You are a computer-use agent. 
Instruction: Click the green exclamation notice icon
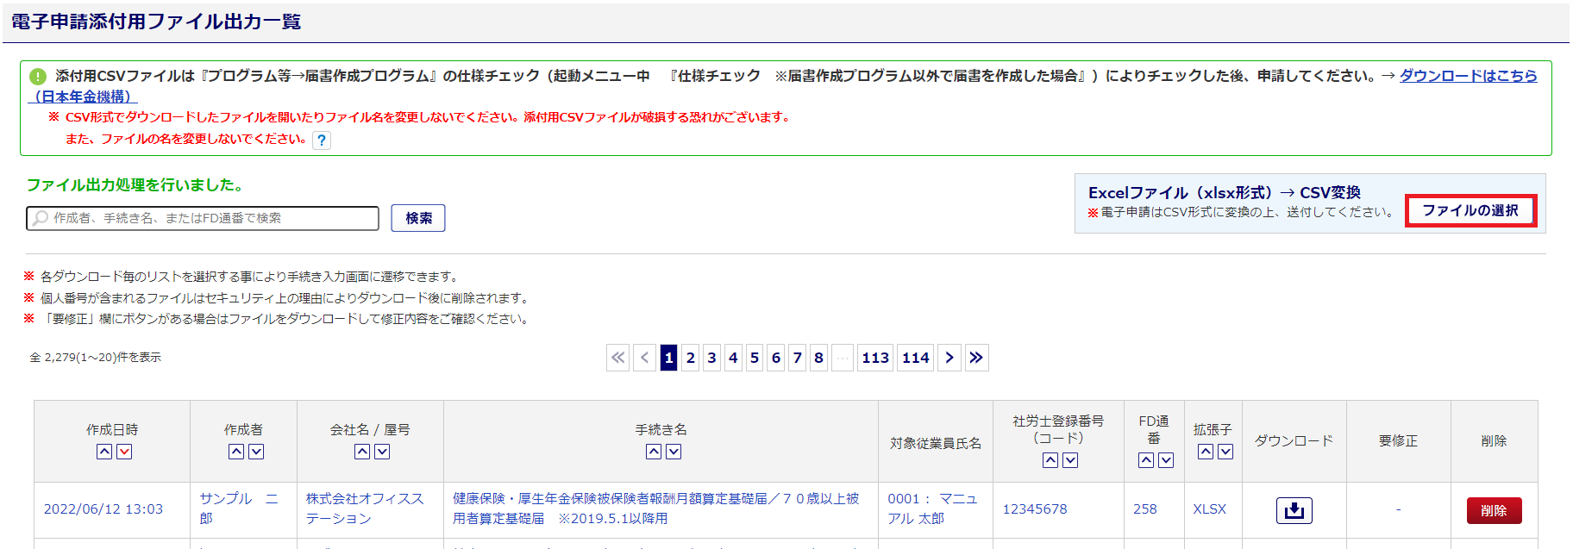pos(38,77)
